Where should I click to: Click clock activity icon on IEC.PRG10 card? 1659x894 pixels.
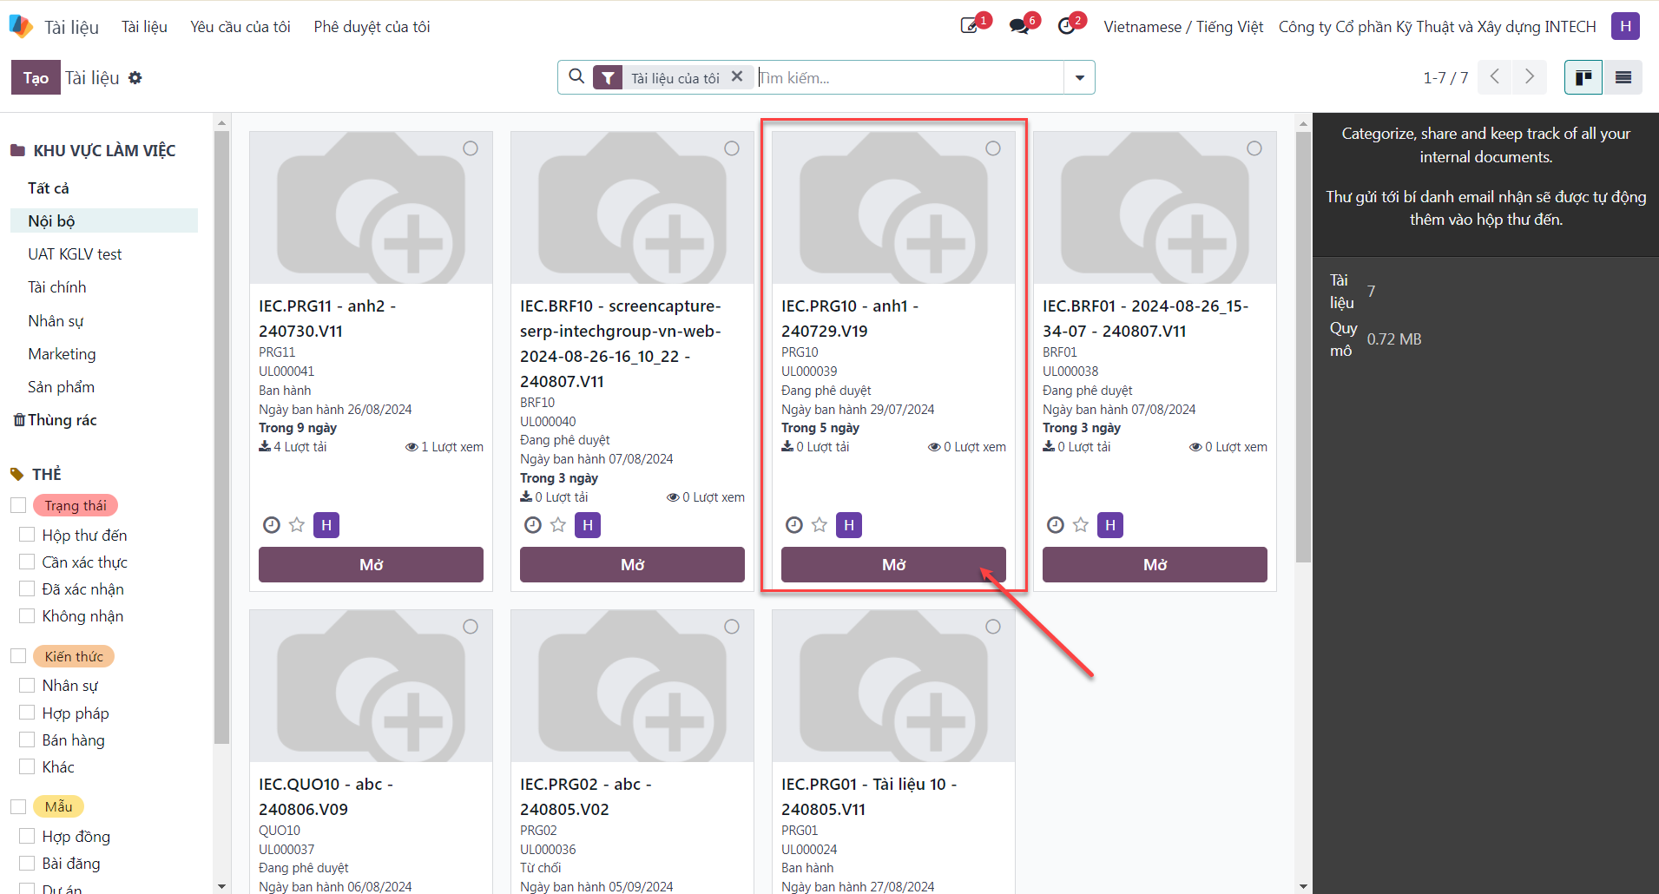(x=794, y=525)
